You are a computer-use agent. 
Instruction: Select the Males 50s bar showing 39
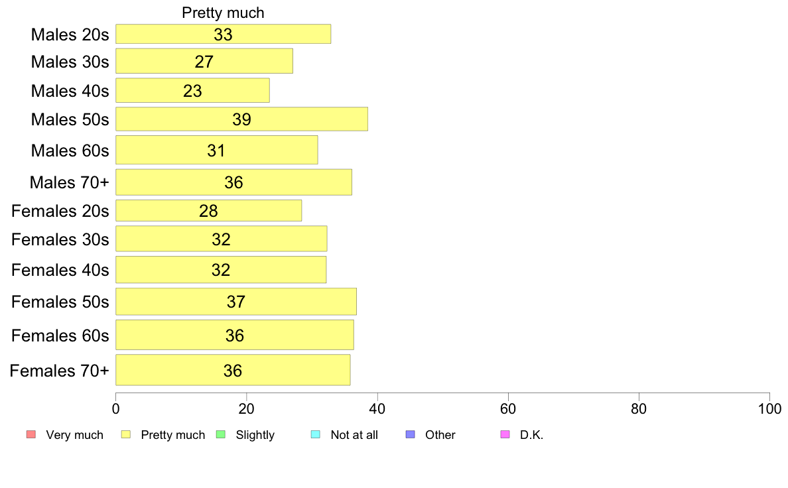click(x=241, y=119)
